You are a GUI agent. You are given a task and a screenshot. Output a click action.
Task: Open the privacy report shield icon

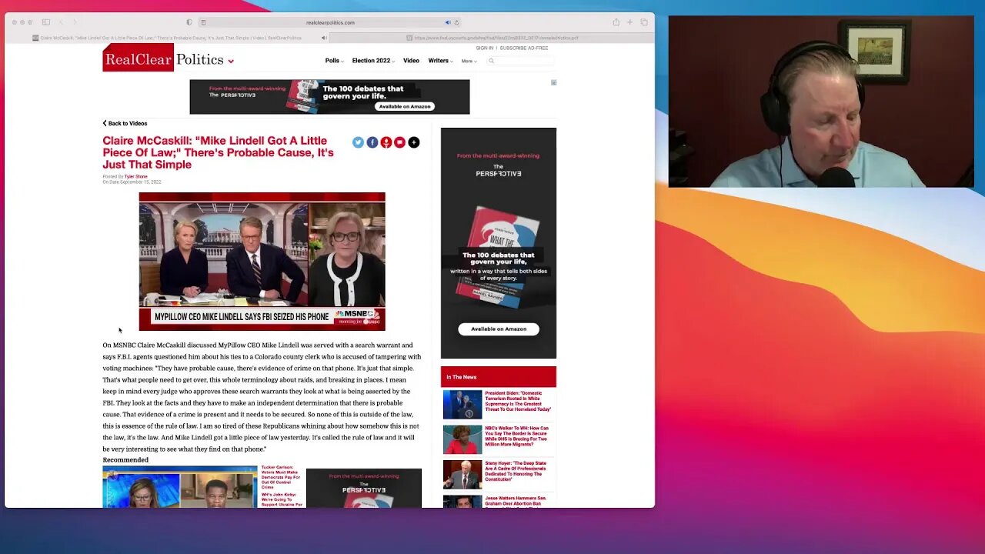(x=189, y=22)
